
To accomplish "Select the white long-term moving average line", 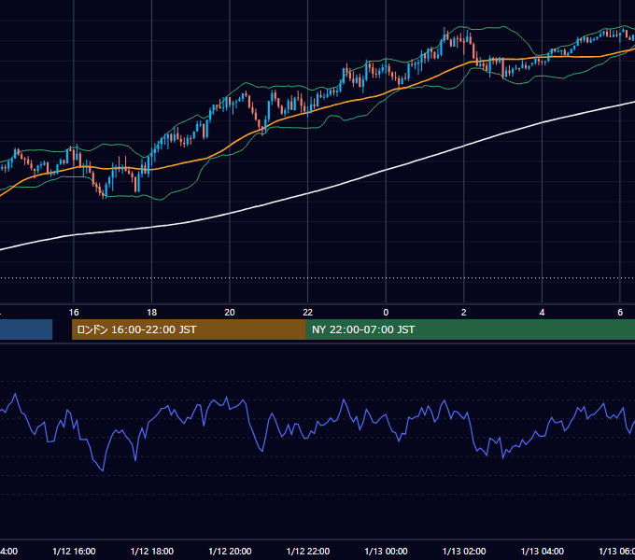I will pos(308,193).
